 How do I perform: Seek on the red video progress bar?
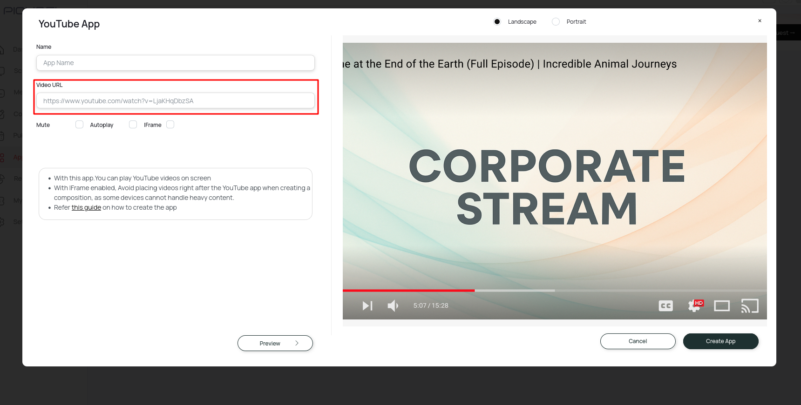(x=408, y=290)
